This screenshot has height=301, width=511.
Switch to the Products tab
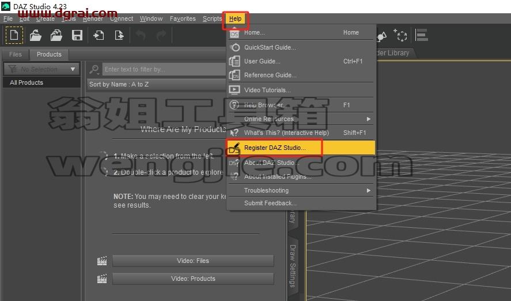(49, 54)
